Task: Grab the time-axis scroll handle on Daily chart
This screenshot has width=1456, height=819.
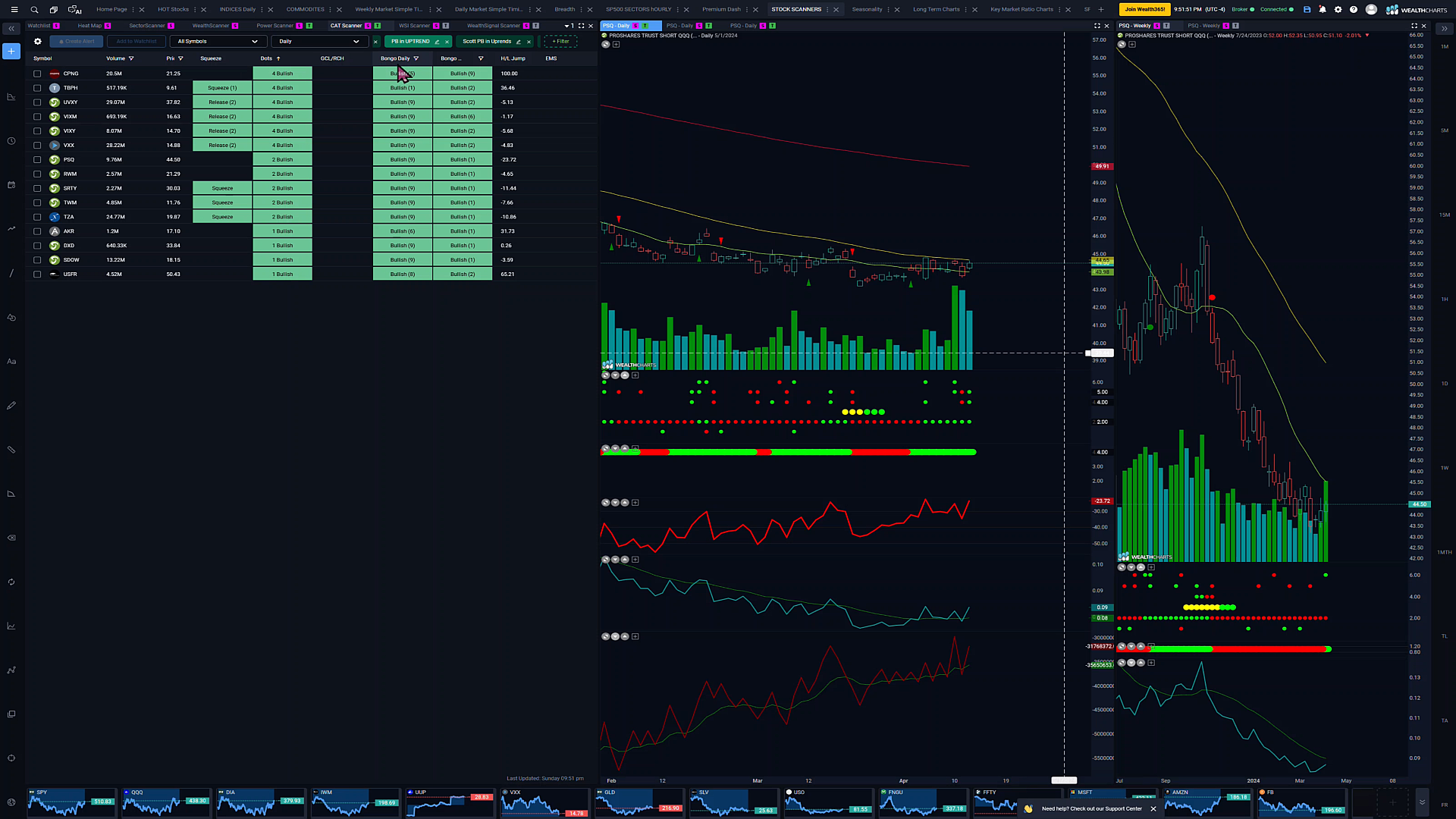Action: click(x=1063, y=780)
